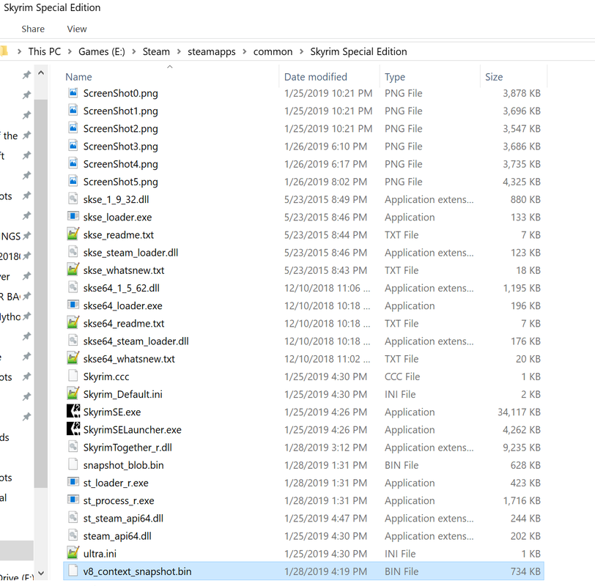Open the Share ribbon tab
The height and width of the screenshot is (586, 595).
click(33, 29)
